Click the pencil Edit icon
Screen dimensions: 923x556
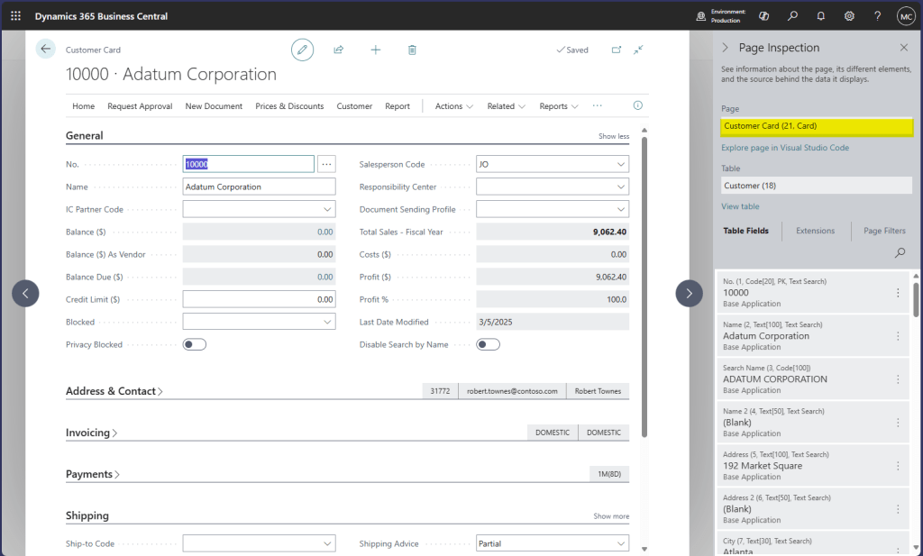click(x=302, y=50)
